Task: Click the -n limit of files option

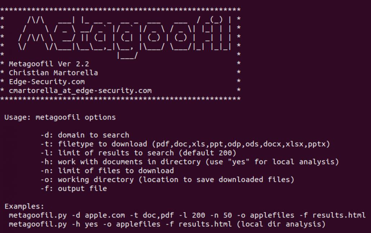Action: coord(107,171)
